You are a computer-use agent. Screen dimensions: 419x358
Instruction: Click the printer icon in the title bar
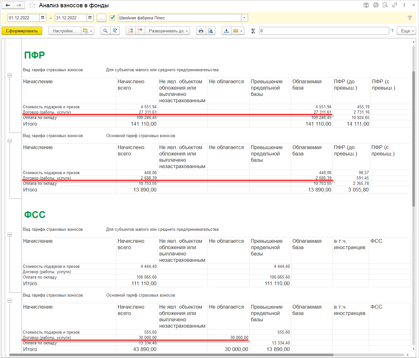[x=376, y=5]
